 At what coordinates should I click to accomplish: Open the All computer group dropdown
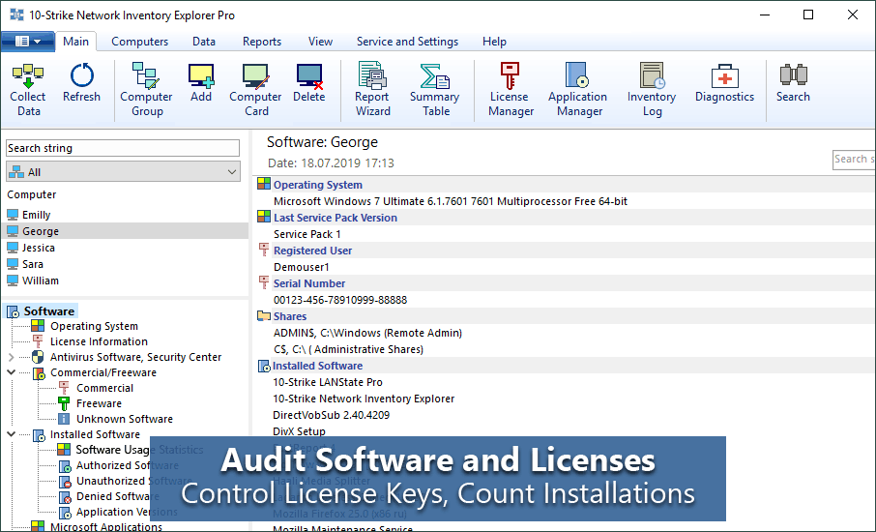(123, 172)
